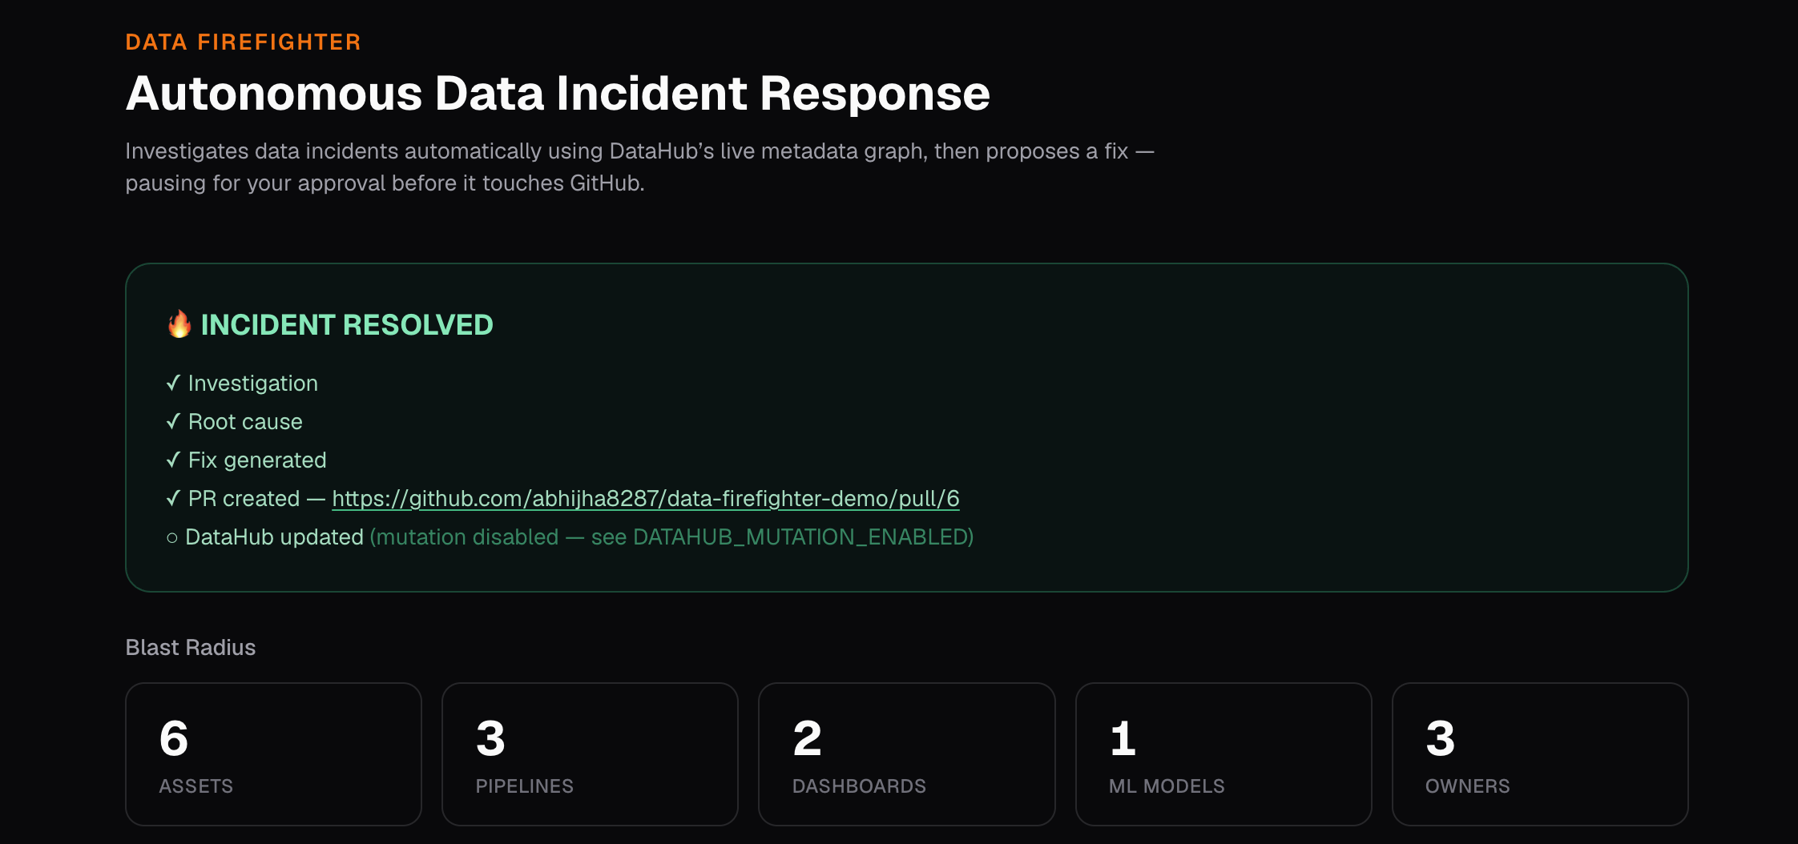Click the DataHub updated status text

[x=274, y=537]
